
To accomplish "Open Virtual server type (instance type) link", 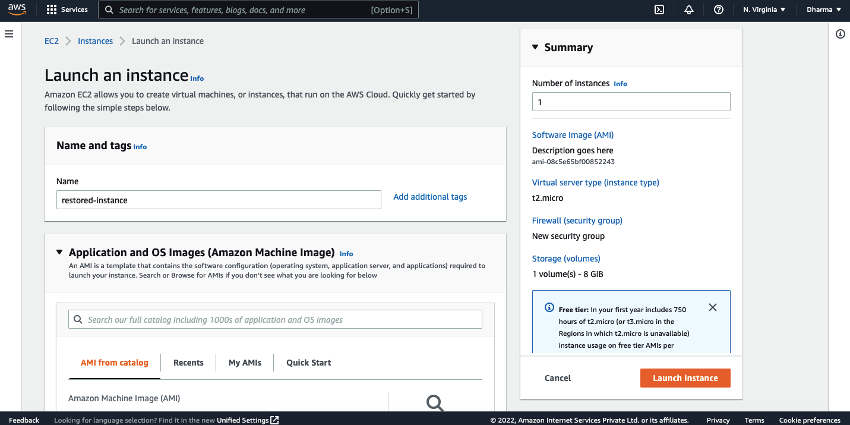I will click(x=596, y=182).
